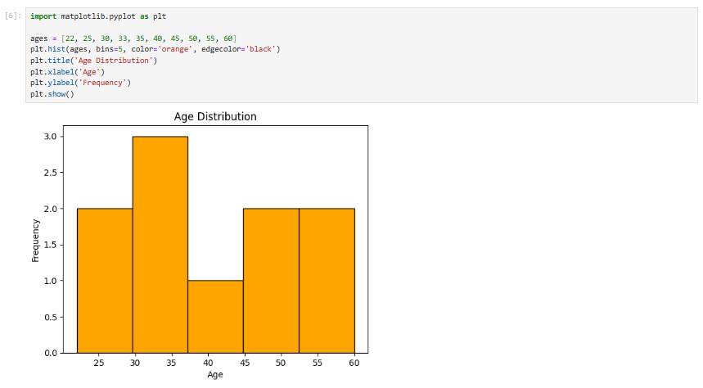Click the y-axis tick label 0.0

50,353
